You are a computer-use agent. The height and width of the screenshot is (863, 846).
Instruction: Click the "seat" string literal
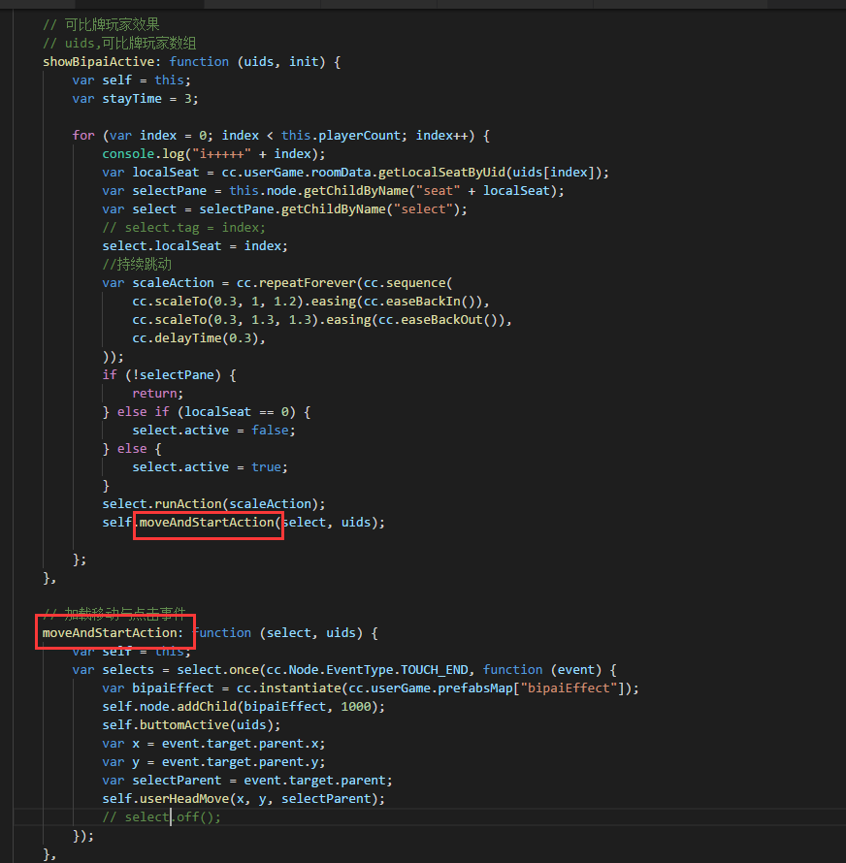pyautogui.click(x=438, y=190)
